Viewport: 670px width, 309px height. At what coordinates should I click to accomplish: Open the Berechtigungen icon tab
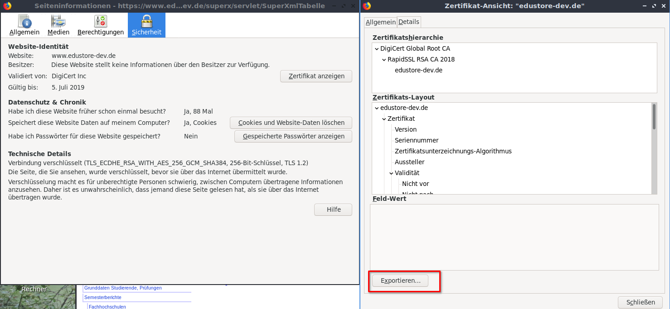coord(101,25)
